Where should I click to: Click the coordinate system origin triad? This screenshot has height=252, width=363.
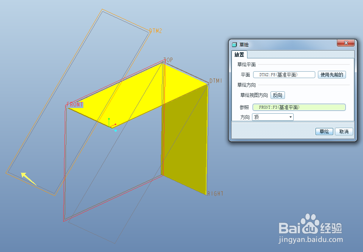pyautogui.click(x=112, y=125)
